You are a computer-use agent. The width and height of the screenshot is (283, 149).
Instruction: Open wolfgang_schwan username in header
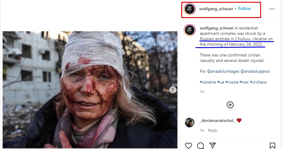coord(216,9)
